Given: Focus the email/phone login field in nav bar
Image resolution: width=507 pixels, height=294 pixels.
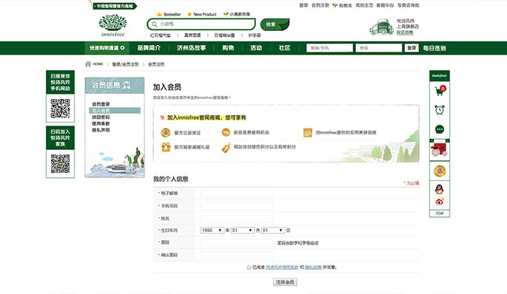Looking at the screenshot, I should point(329,48).
